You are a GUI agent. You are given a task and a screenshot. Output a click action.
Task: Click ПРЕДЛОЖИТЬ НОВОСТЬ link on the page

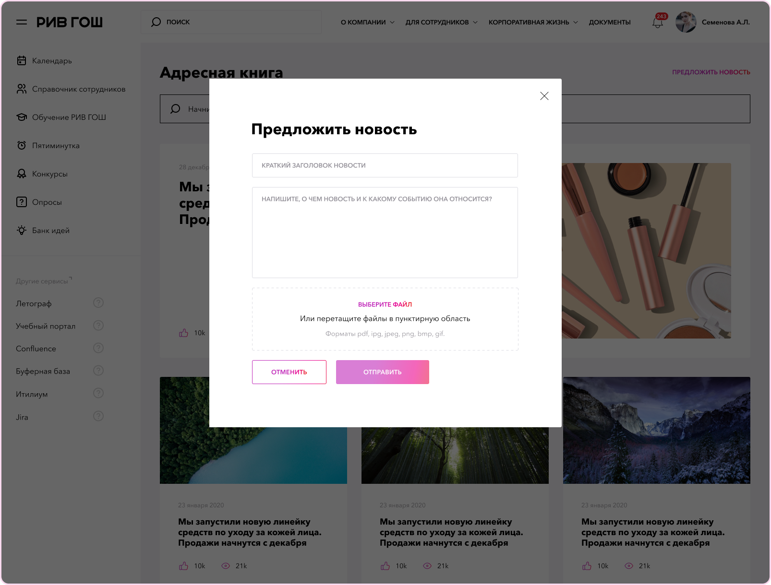[x=711, y=72]
